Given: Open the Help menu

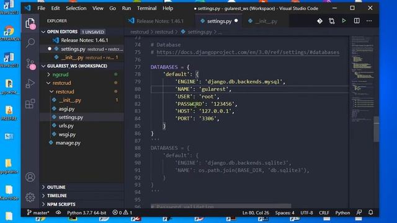Looking at the screenshot, I should point(168,8).
